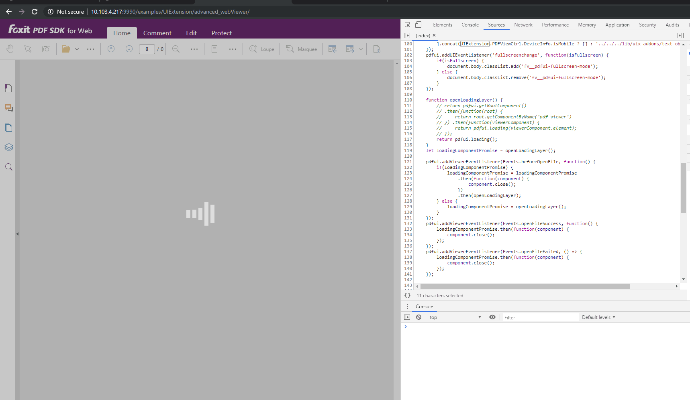Toggle the debugger sidebar pane
The image size is (690, 400).
coord(680,35)
